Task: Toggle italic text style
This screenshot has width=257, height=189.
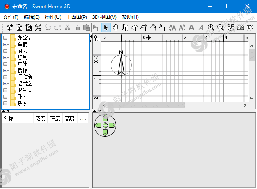Action: (x=201, y=27)
